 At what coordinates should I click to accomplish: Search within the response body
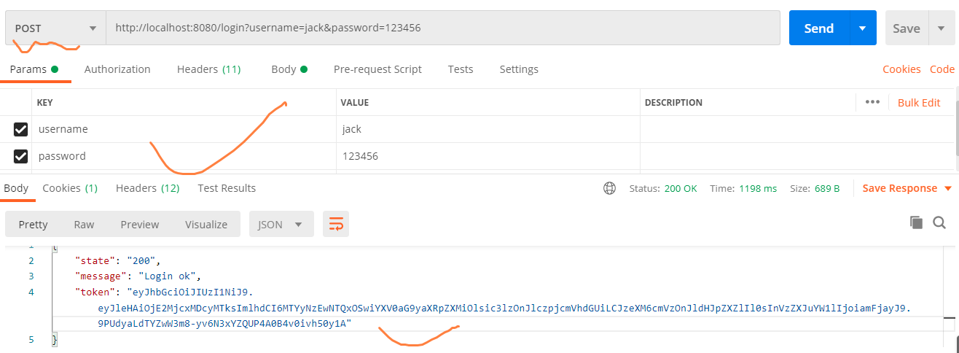tap(939, 222)
